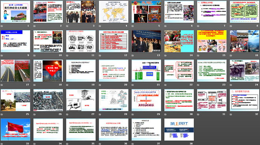Click the animation star icon below slide 8
Screen dimensions: 260x145
coord(231,26)
